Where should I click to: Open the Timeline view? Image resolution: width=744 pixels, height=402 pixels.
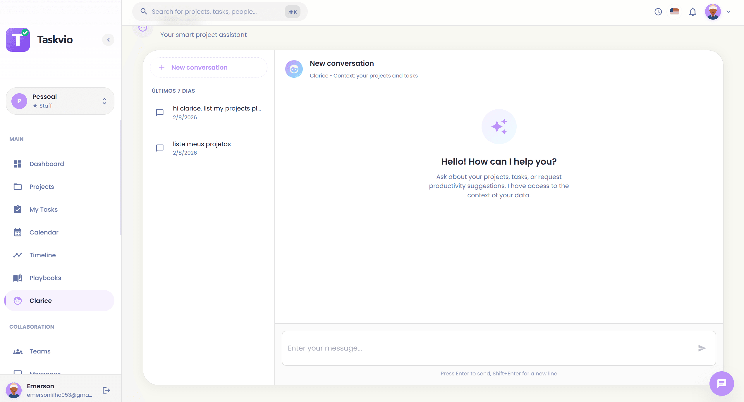pyautogui.click(x=42, y=255)
